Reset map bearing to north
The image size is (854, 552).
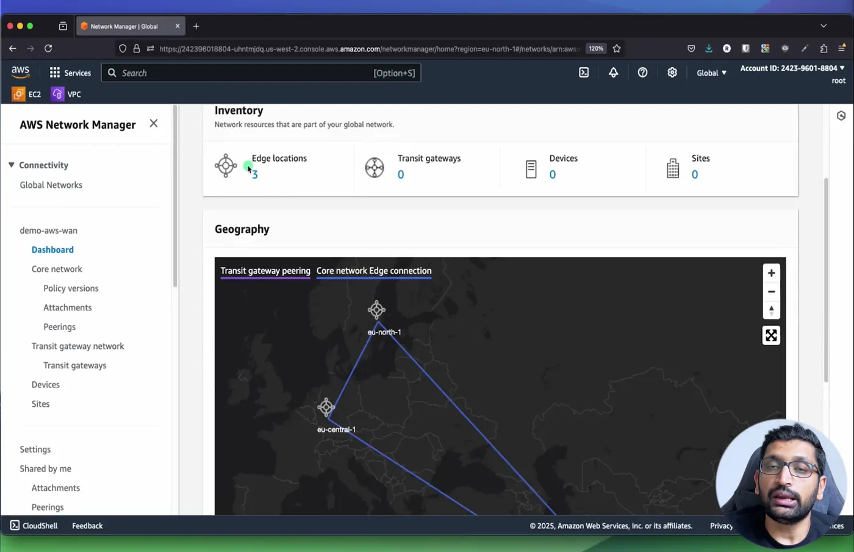point(771,310)
